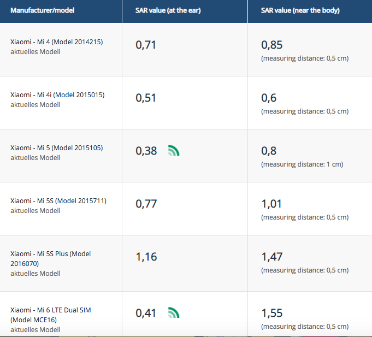Open the Xiaomi Mi 5 (Model 2015105) entry

point(57,148)
